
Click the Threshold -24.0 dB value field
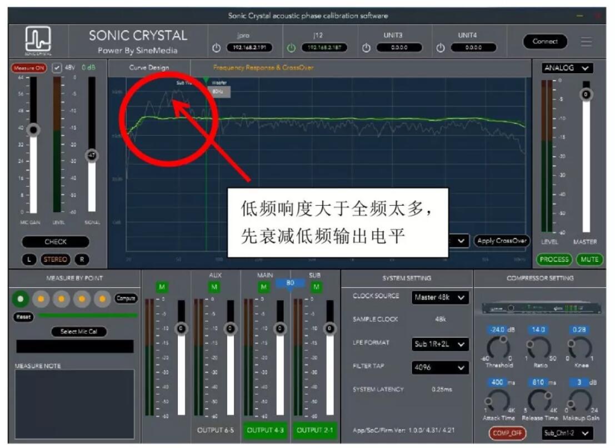tap(498, 330)
